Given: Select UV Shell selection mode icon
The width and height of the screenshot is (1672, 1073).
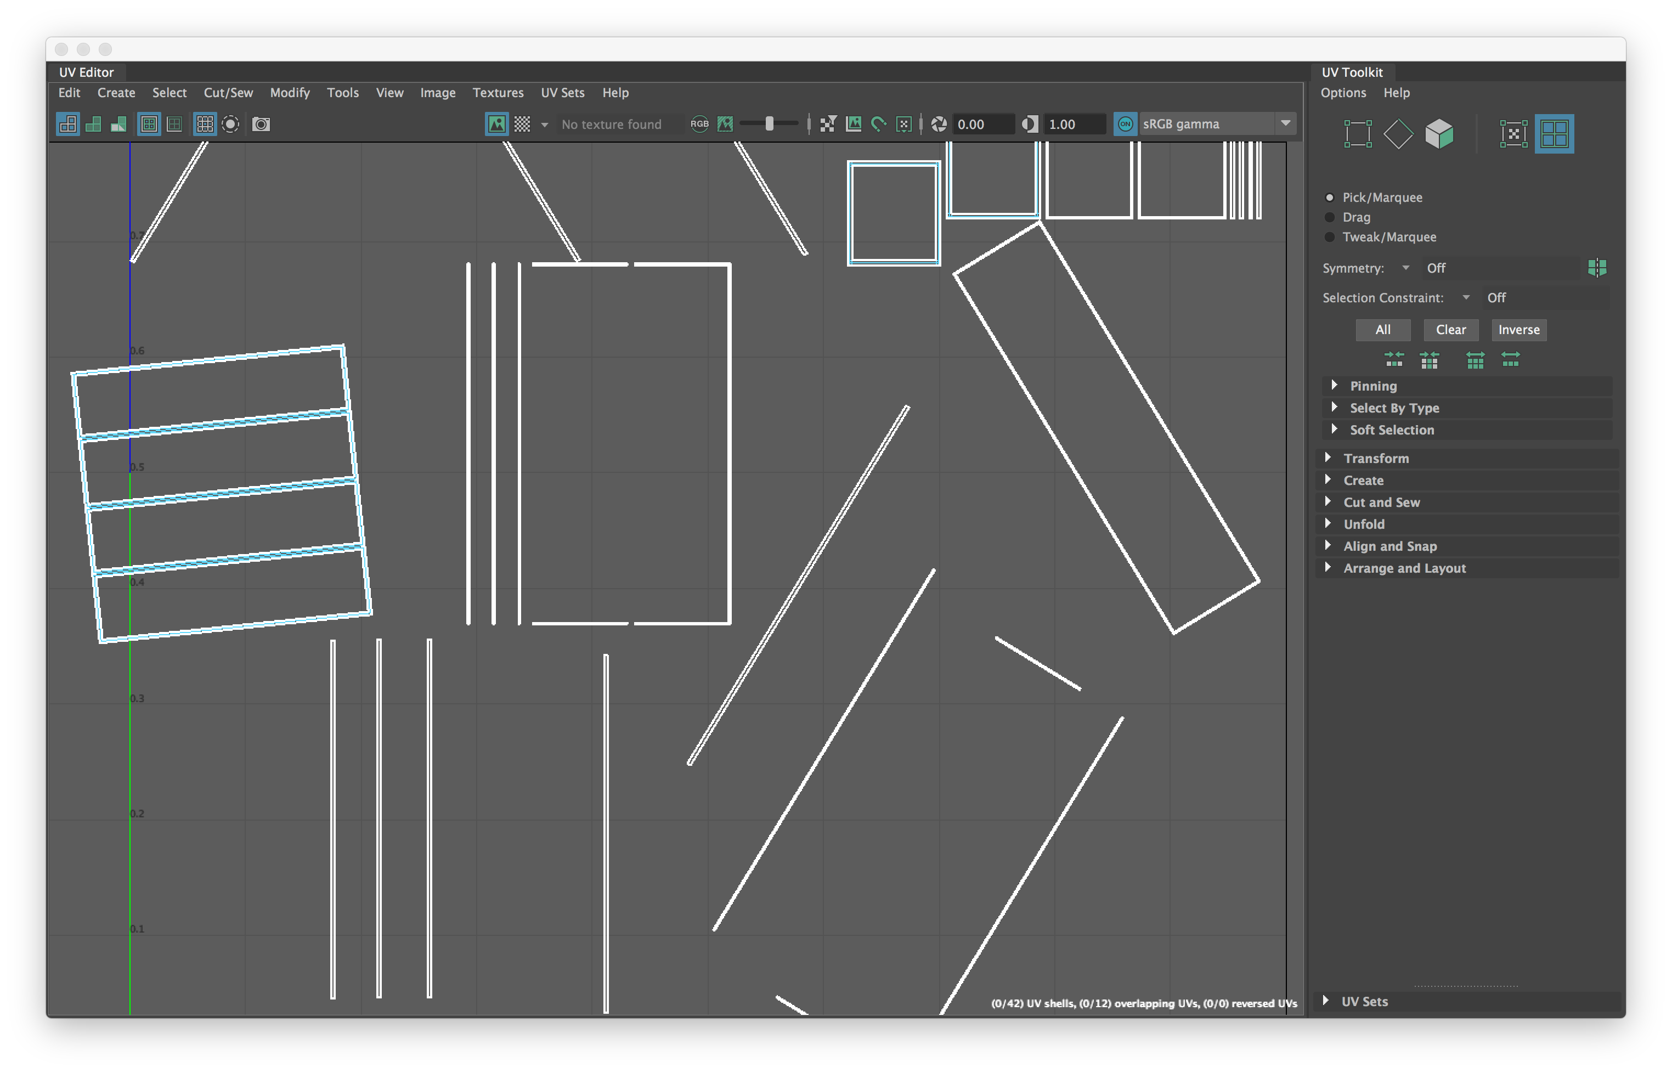Looking at the screenshot, I should (1554, 133).
